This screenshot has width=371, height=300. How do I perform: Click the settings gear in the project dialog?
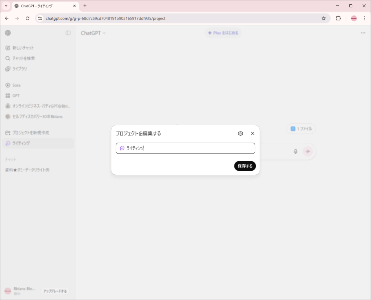241,133
